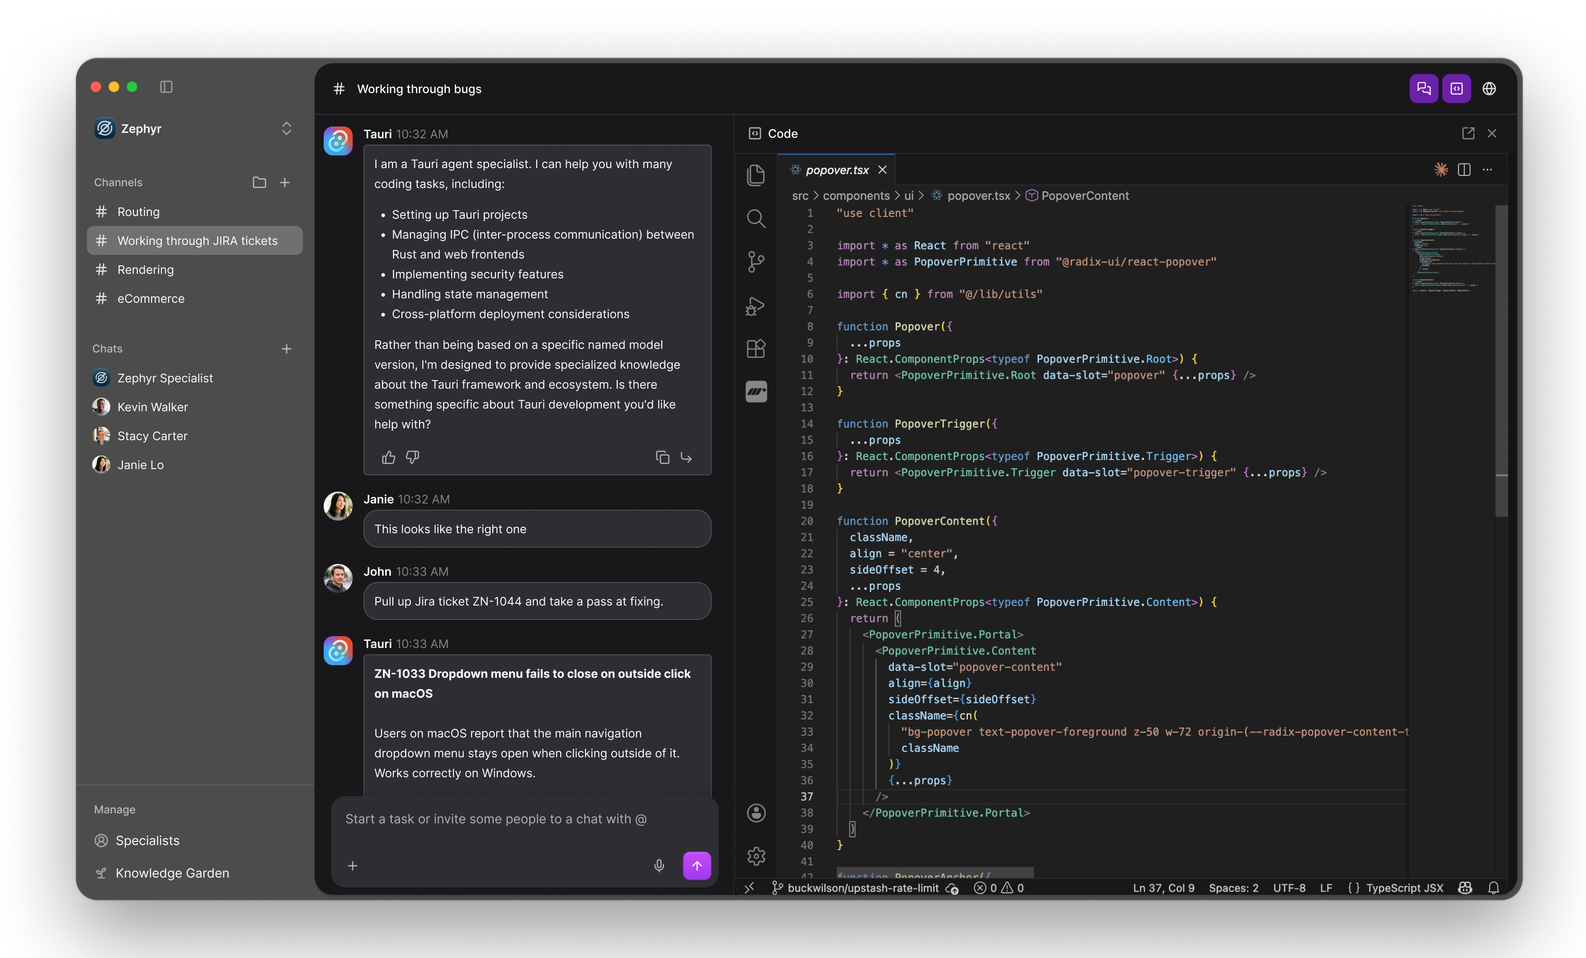Click the microphone icon in chat input
The image size is (1586, 958).
pos(658,865)
